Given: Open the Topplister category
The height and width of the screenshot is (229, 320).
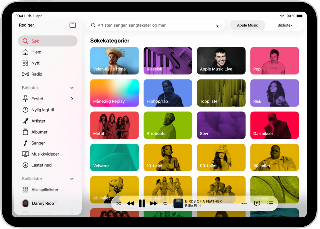Looking at the screenshot, I should coord(221,93).
